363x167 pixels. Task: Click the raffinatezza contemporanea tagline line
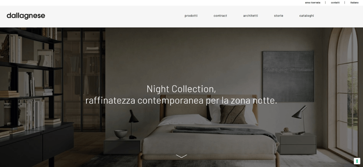click(181, 100)
